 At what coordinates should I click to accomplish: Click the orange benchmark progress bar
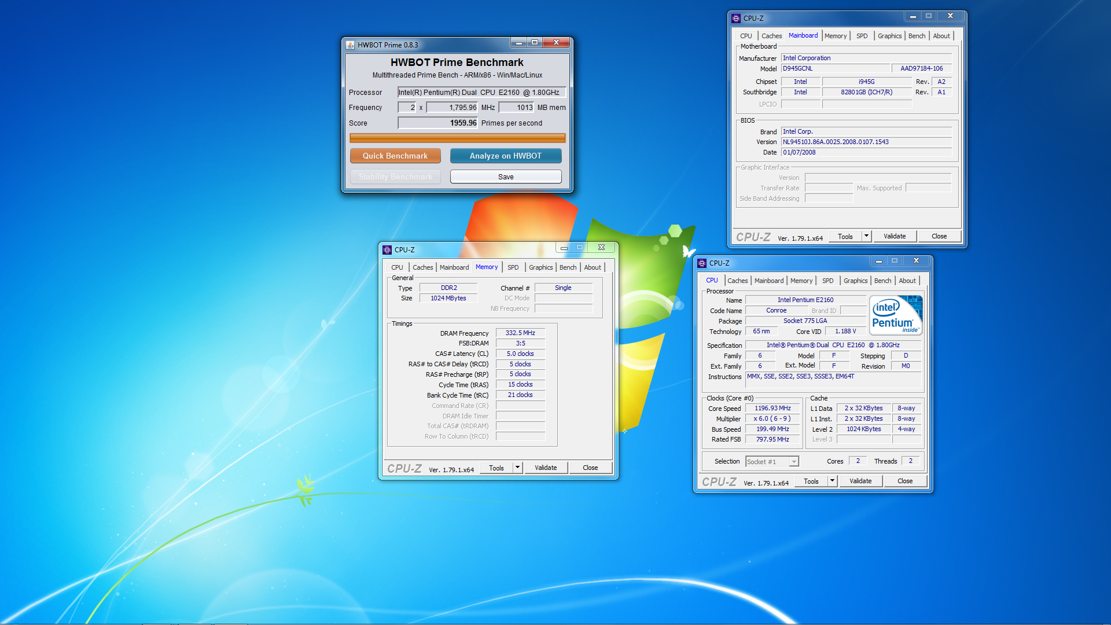[x=457, y=138]
